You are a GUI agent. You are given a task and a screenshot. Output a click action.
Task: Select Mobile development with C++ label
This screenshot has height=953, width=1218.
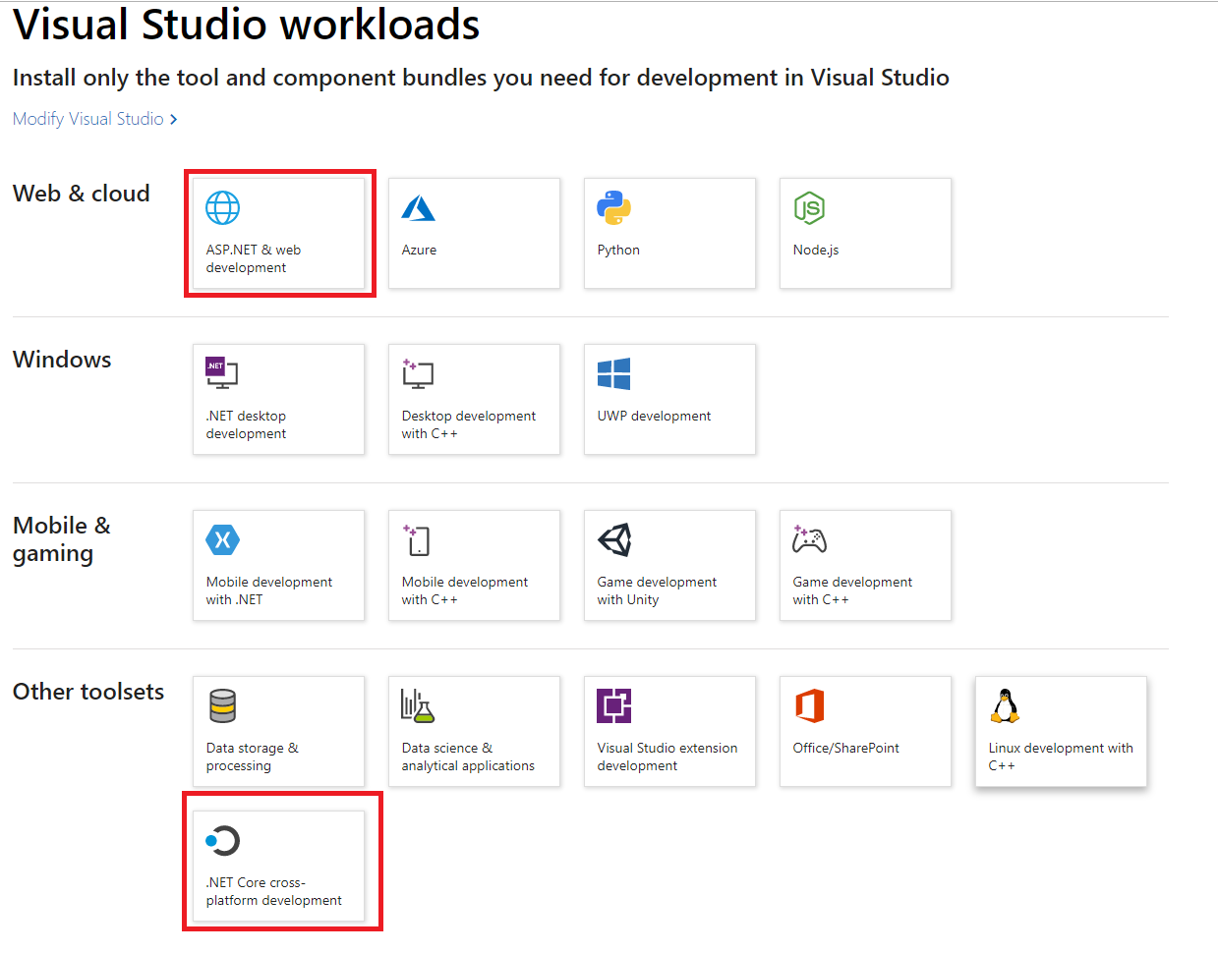pos(465,590)
